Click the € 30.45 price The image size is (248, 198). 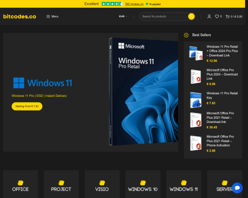[x=212, y=127]
